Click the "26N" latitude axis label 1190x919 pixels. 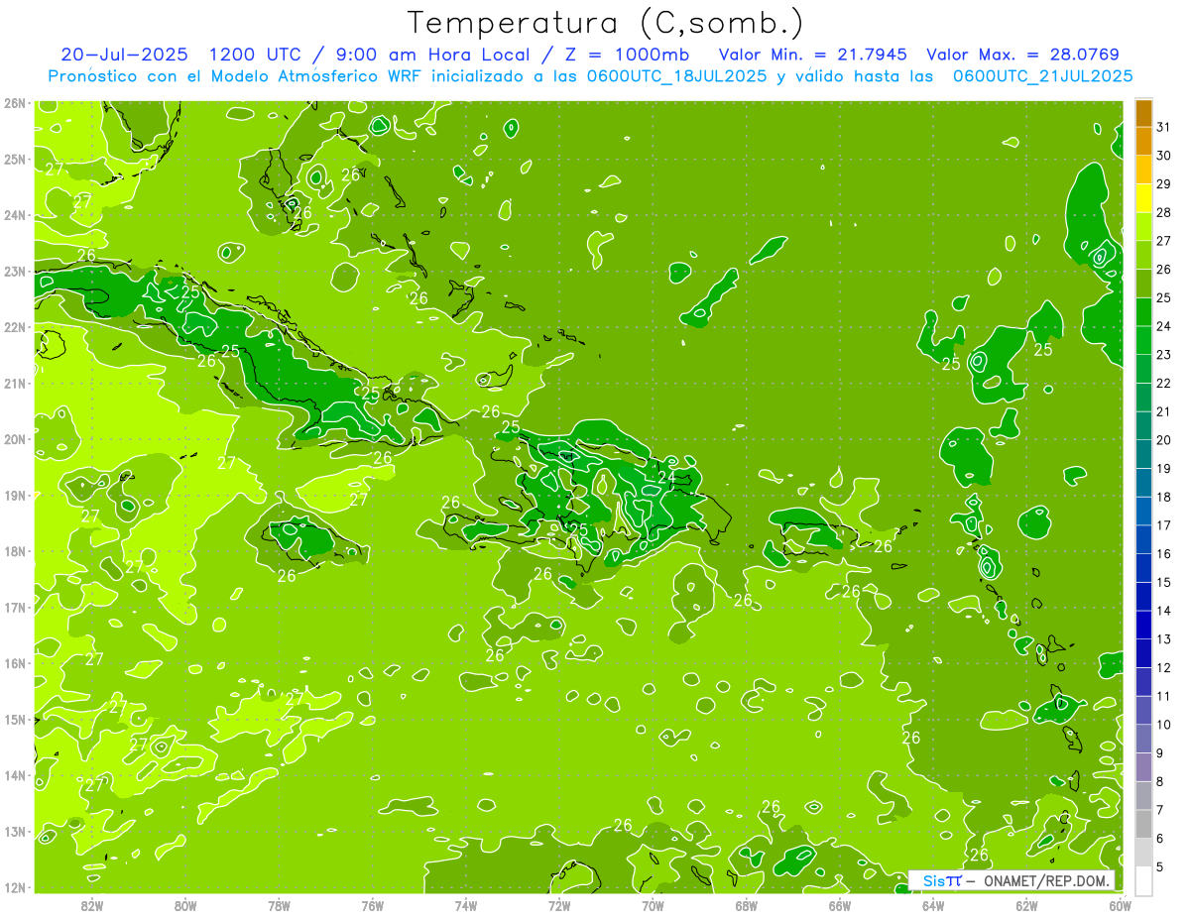tap(15, 102)
